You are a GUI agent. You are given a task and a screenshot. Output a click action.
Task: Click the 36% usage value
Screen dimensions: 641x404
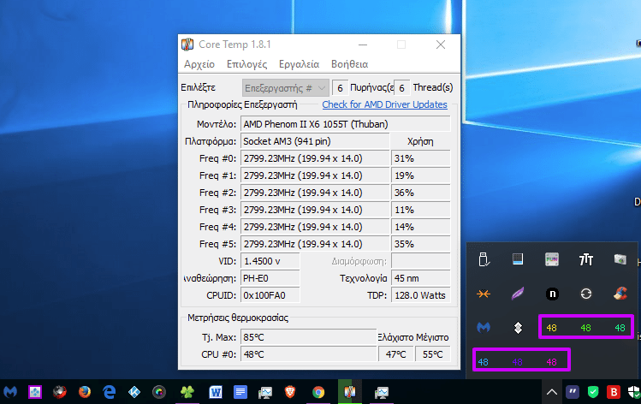pos(421,193)
